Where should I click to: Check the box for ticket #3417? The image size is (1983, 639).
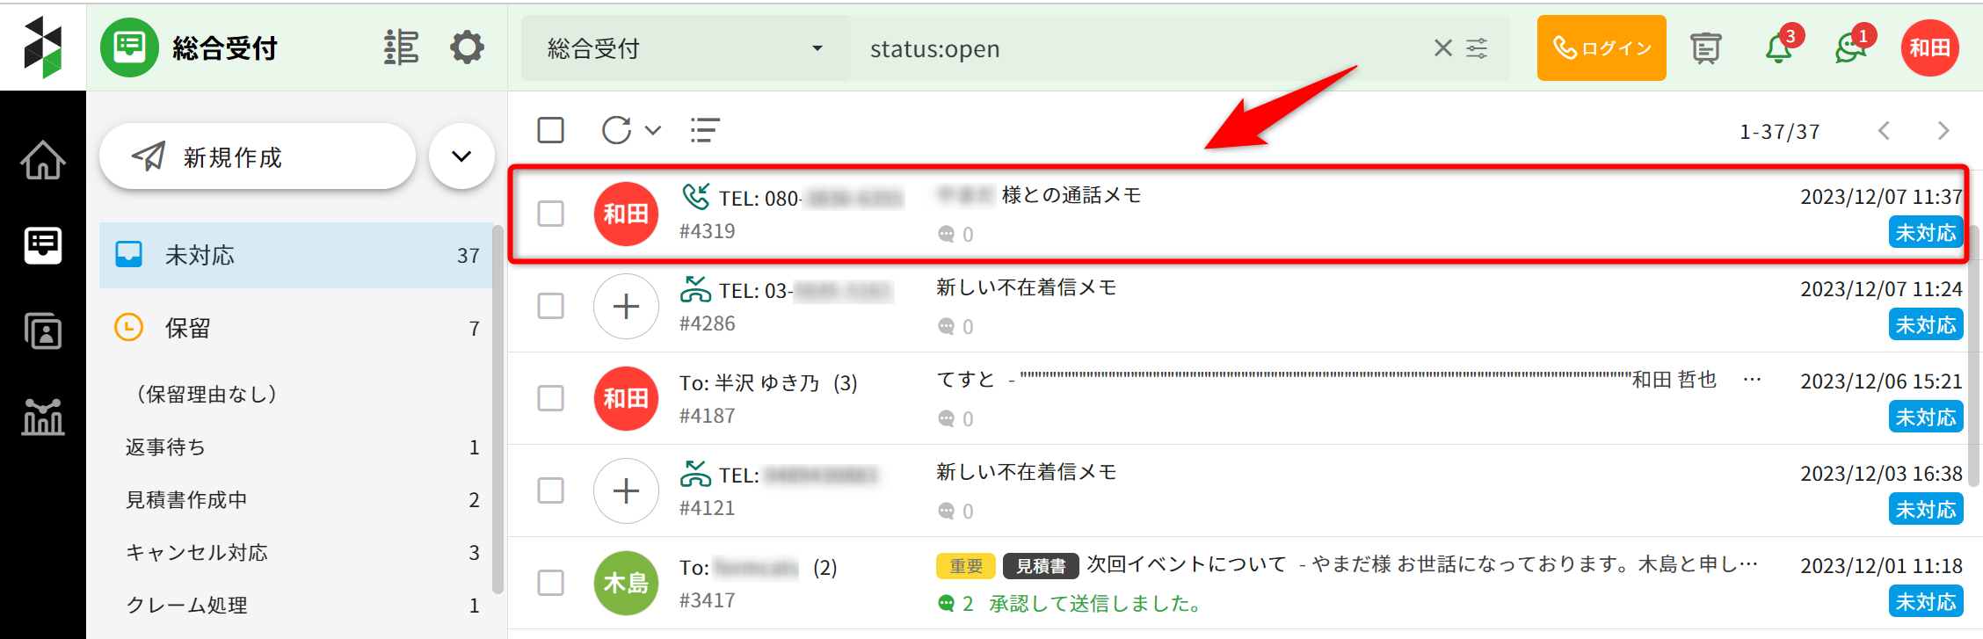(550, 583)
